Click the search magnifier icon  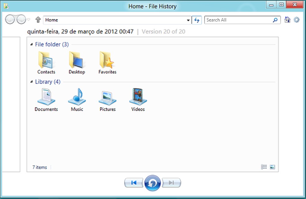tap(275, 20)
